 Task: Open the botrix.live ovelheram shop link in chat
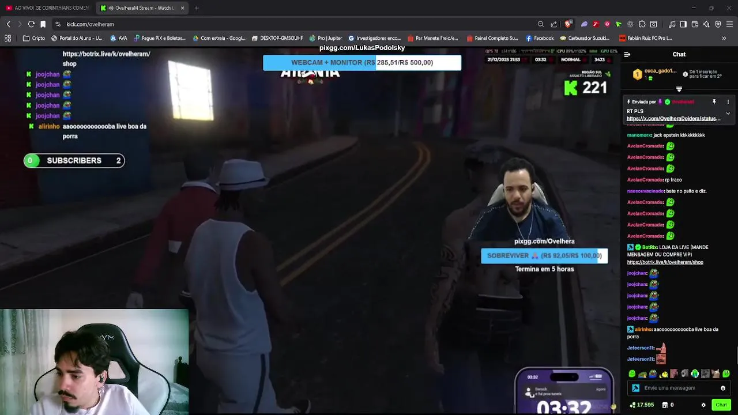[x=665, y=262]
